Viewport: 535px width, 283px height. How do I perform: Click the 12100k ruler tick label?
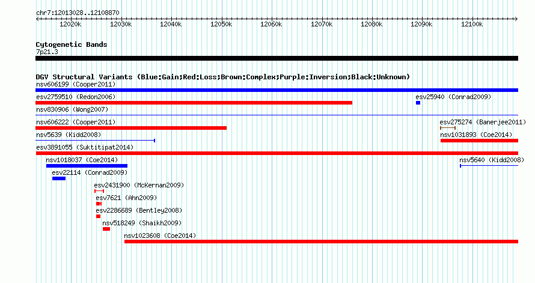[x=472, y=25]
